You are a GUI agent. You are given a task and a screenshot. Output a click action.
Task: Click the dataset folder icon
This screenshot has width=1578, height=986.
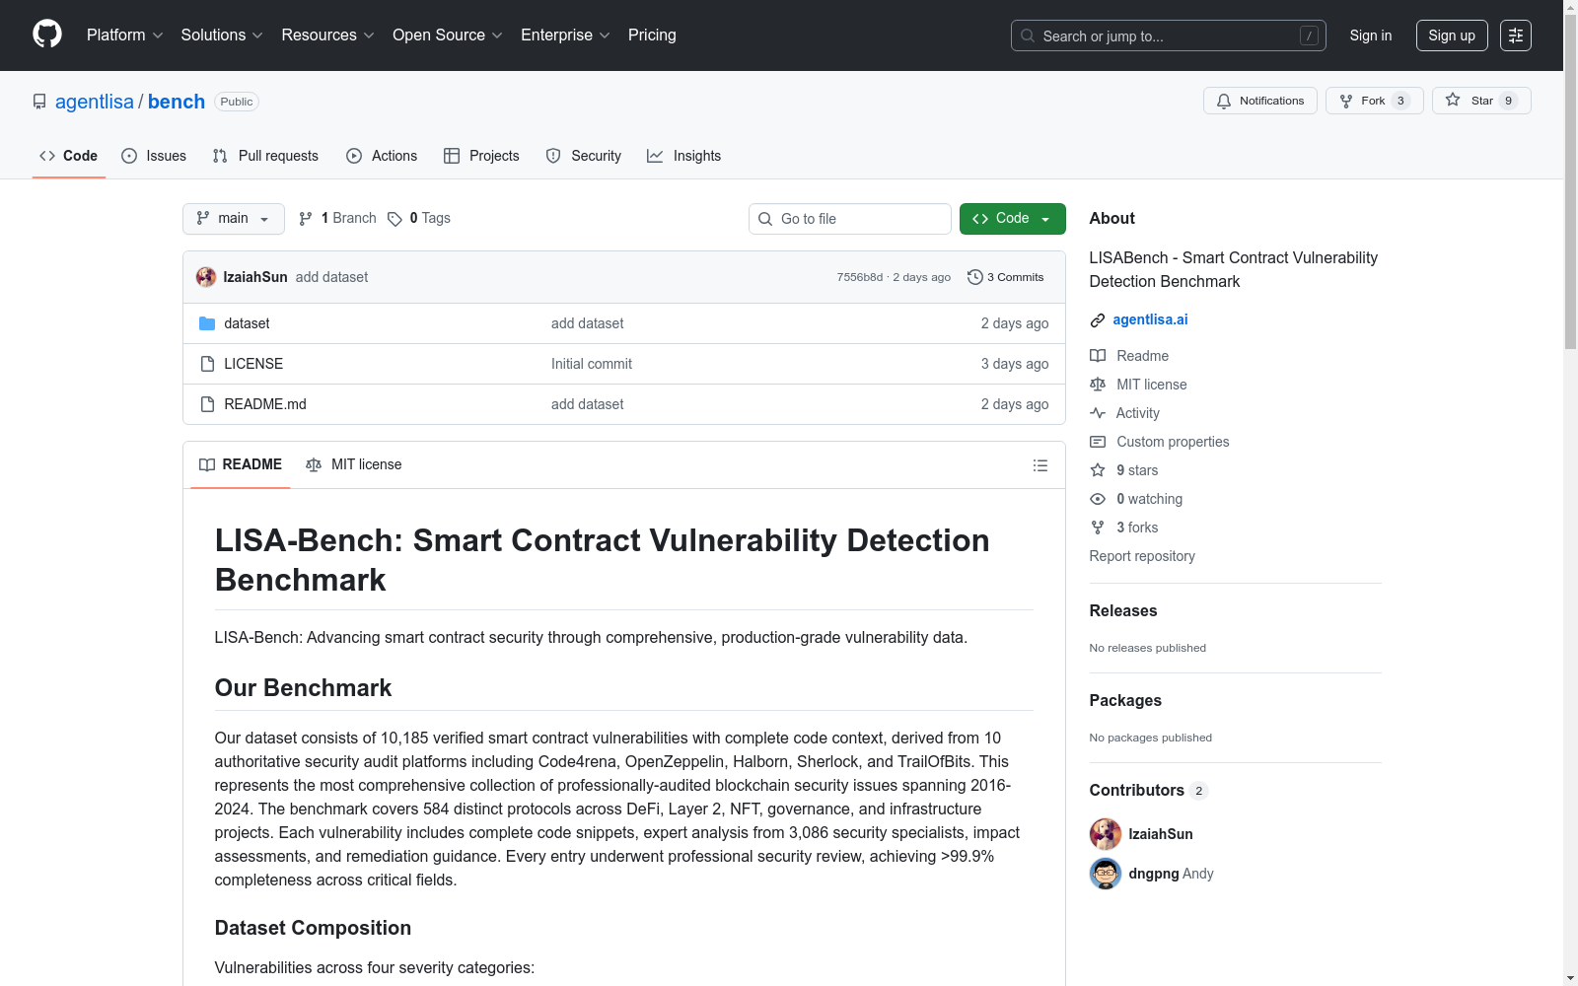[x=207, y=323]
